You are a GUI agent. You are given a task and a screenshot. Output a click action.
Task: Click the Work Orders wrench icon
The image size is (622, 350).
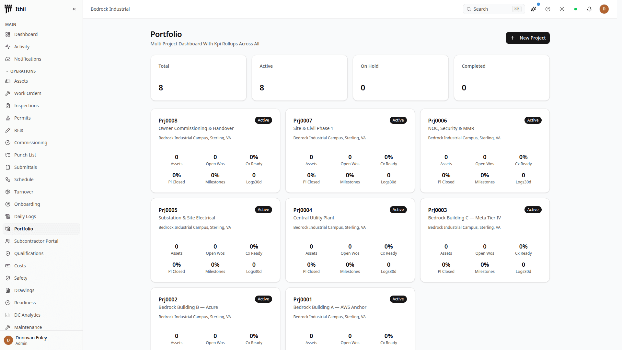click(8, 93)
